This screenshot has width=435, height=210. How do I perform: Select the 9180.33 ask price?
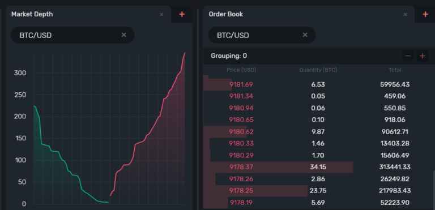[x=241, y=143]
